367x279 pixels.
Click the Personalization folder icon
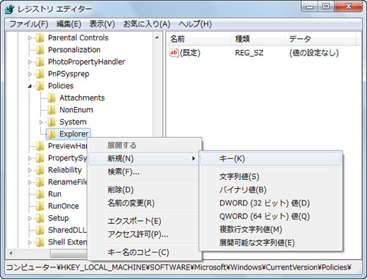(x=40, y=50)
